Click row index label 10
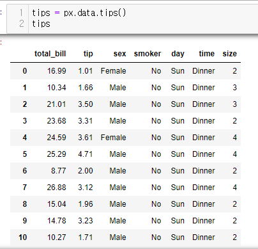258x249 pixels. pos(23,237)
